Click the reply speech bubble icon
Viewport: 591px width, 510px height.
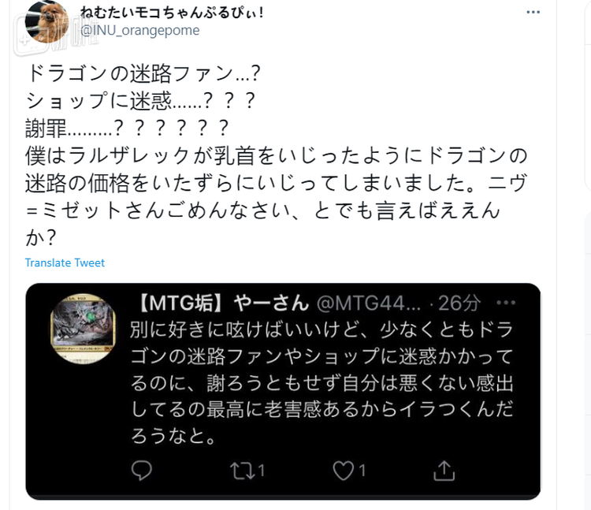[142, 471]
